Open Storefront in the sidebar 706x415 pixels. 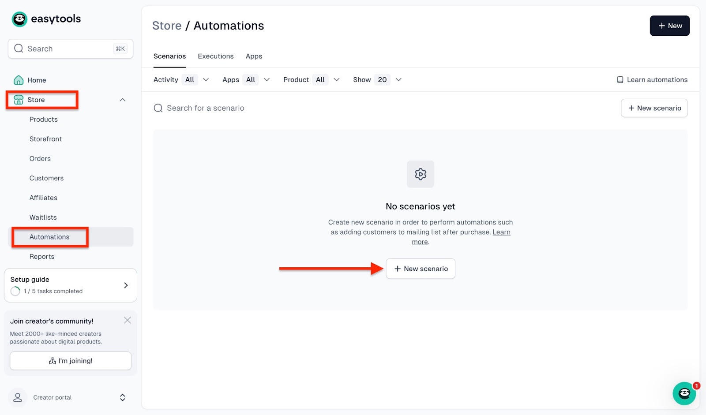point(45,139)
